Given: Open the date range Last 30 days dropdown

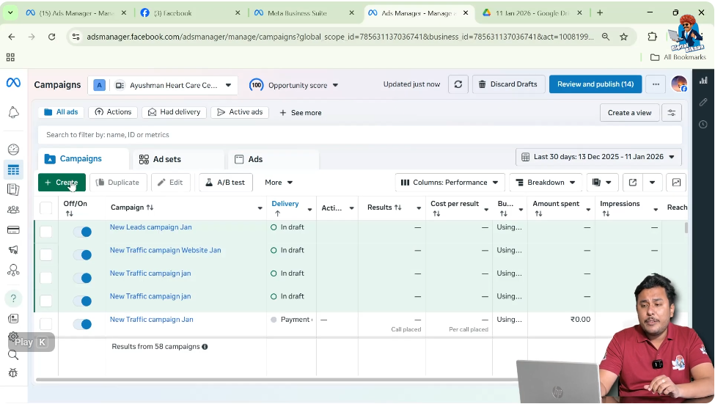Looking at the screenshot, I should (598, 157).
